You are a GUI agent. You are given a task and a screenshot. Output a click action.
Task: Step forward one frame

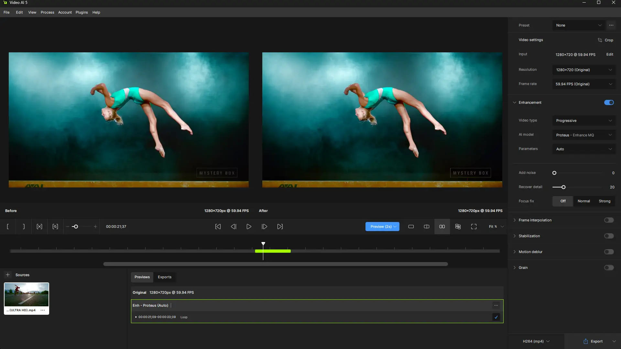point(264,227)
